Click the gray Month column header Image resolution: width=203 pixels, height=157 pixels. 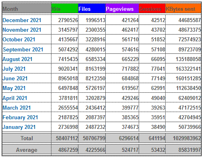(x=27, y=8)
